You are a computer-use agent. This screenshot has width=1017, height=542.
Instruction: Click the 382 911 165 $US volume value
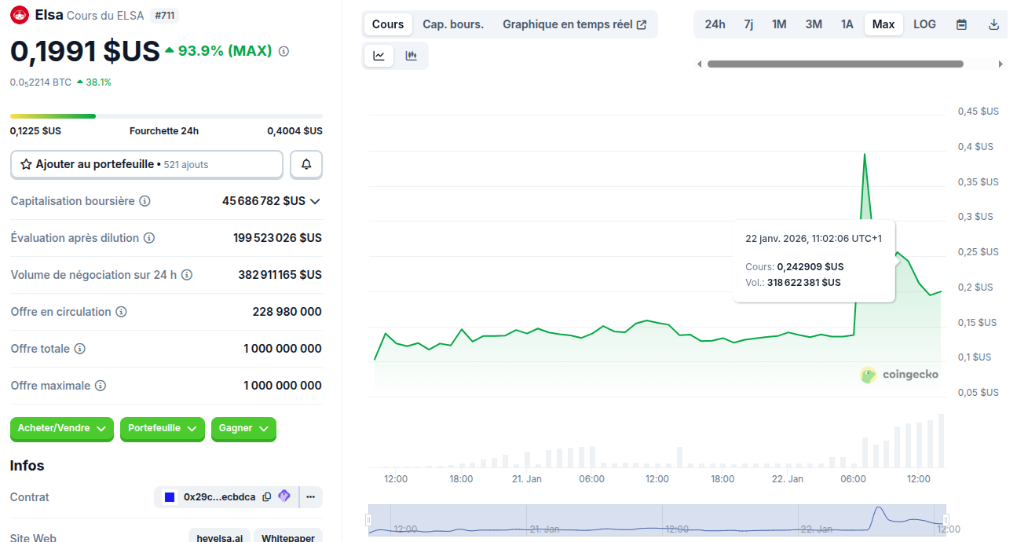tap(280, 275)
